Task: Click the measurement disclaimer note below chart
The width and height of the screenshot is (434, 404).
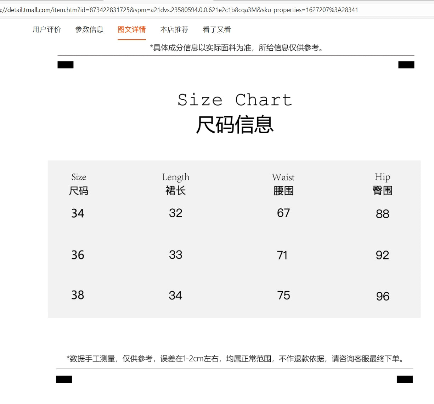Action: pyautogui.click(x=235, y=359)
